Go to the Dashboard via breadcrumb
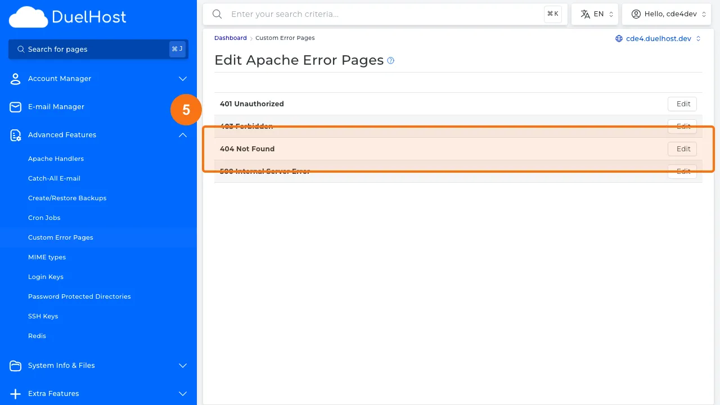Viewport: 720px width, 405px height. (230, 38)
